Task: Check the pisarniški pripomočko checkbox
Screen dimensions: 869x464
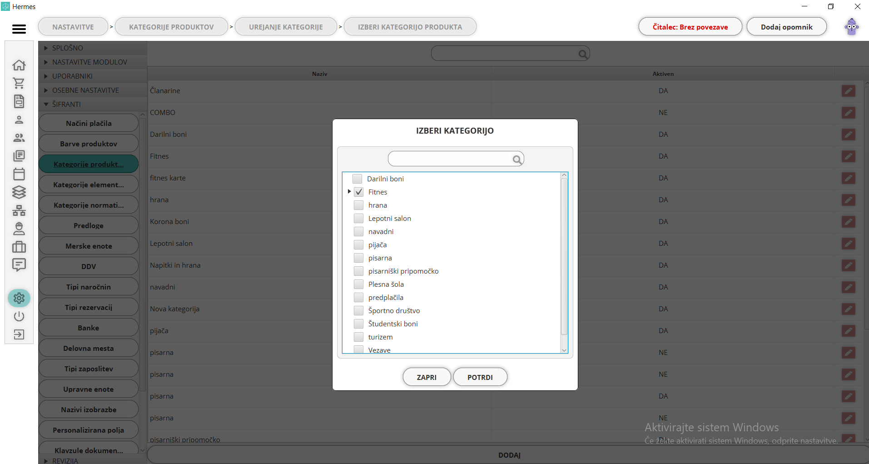Action: tap(359, 271)
